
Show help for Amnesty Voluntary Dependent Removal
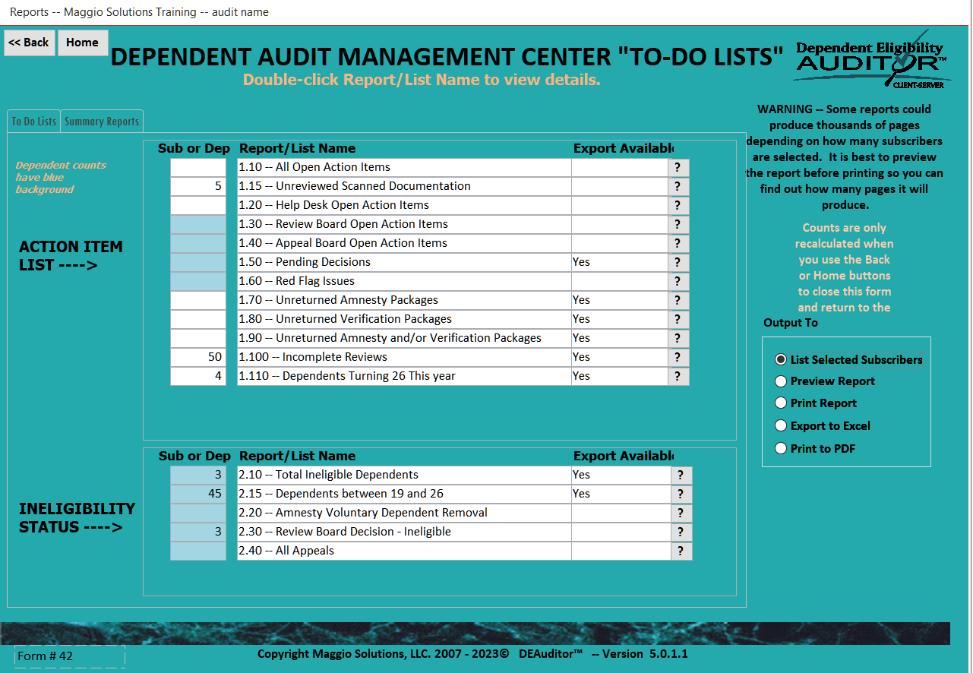[681, 513]
